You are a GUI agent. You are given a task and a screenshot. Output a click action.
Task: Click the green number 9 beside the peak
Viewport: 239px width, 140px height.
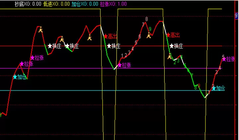pyautogui.click(x=150, y=29)
